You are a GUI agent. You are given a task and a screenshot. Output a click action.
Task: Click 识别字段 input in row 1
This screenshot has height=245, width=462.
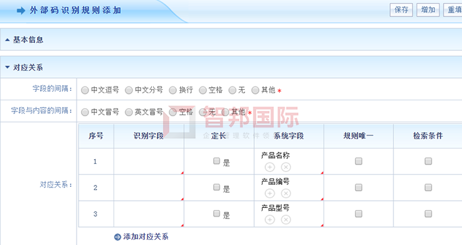148,161
